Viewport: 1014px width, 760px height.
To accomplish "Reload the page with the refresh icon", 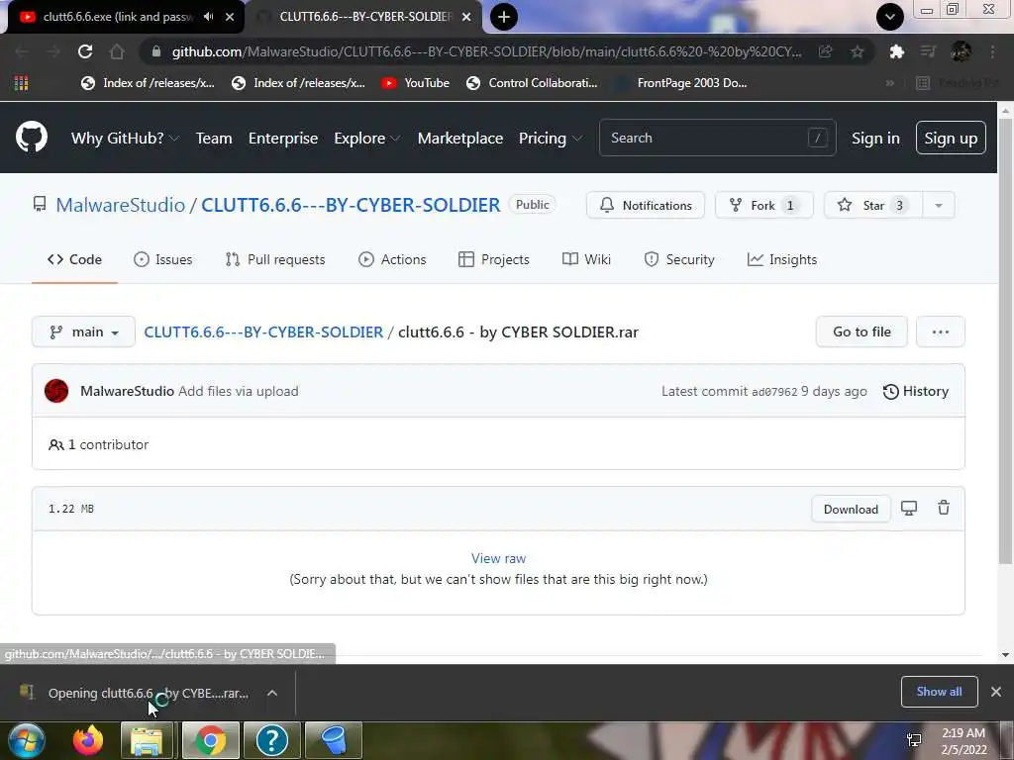I will [x=85, y=51].
